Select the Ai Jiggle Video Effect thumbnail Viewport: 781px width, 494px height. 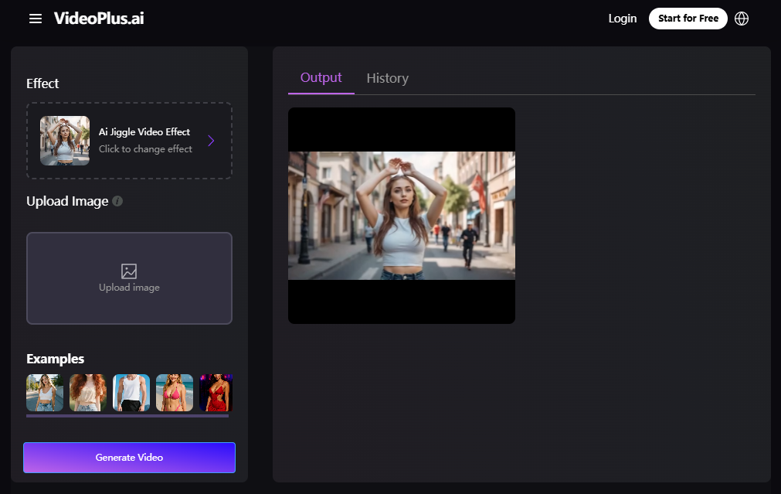pos(65,141)
